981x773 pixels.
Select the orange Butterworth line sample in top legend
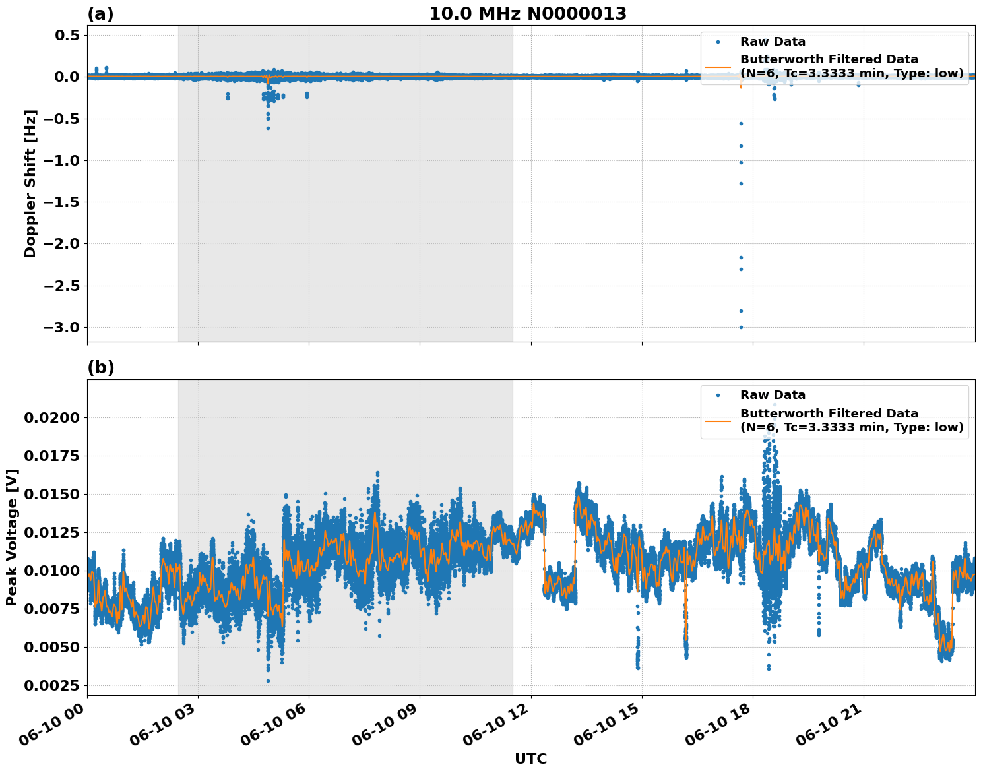(x=720, y=66)
